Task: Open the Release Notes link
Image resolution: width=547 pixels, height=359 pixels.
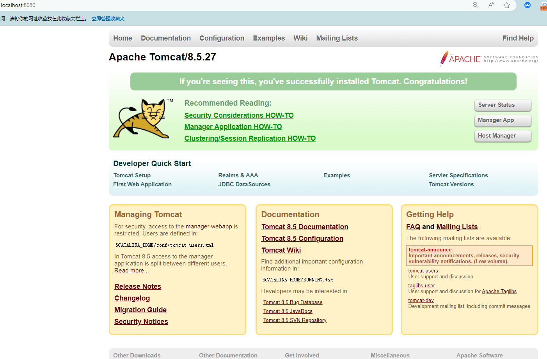Action: pyautogui.click(x=138, y=286)
